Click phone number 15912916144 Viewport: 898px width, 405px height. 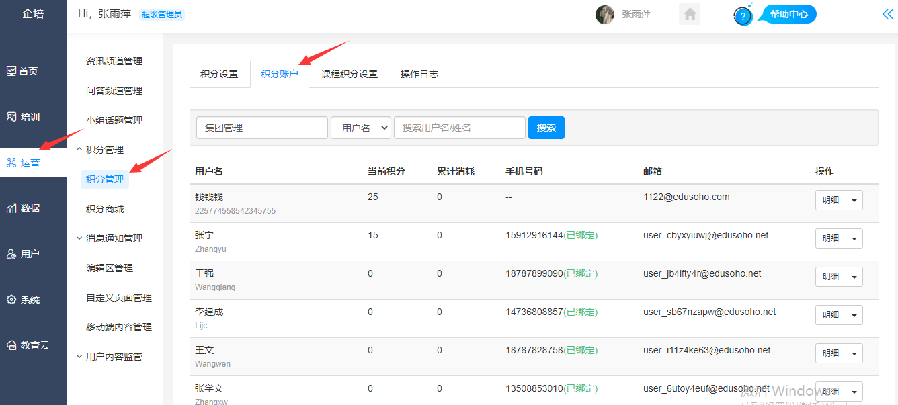click(x=534, y=235)
